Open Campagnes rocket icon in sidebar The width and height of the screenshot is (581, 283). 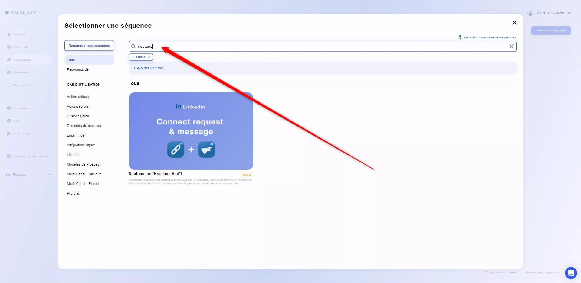[9, 60]
